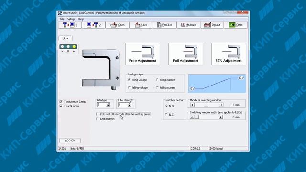Open the Help menu
Screen dimensions: 306x172
coord(81,19)
